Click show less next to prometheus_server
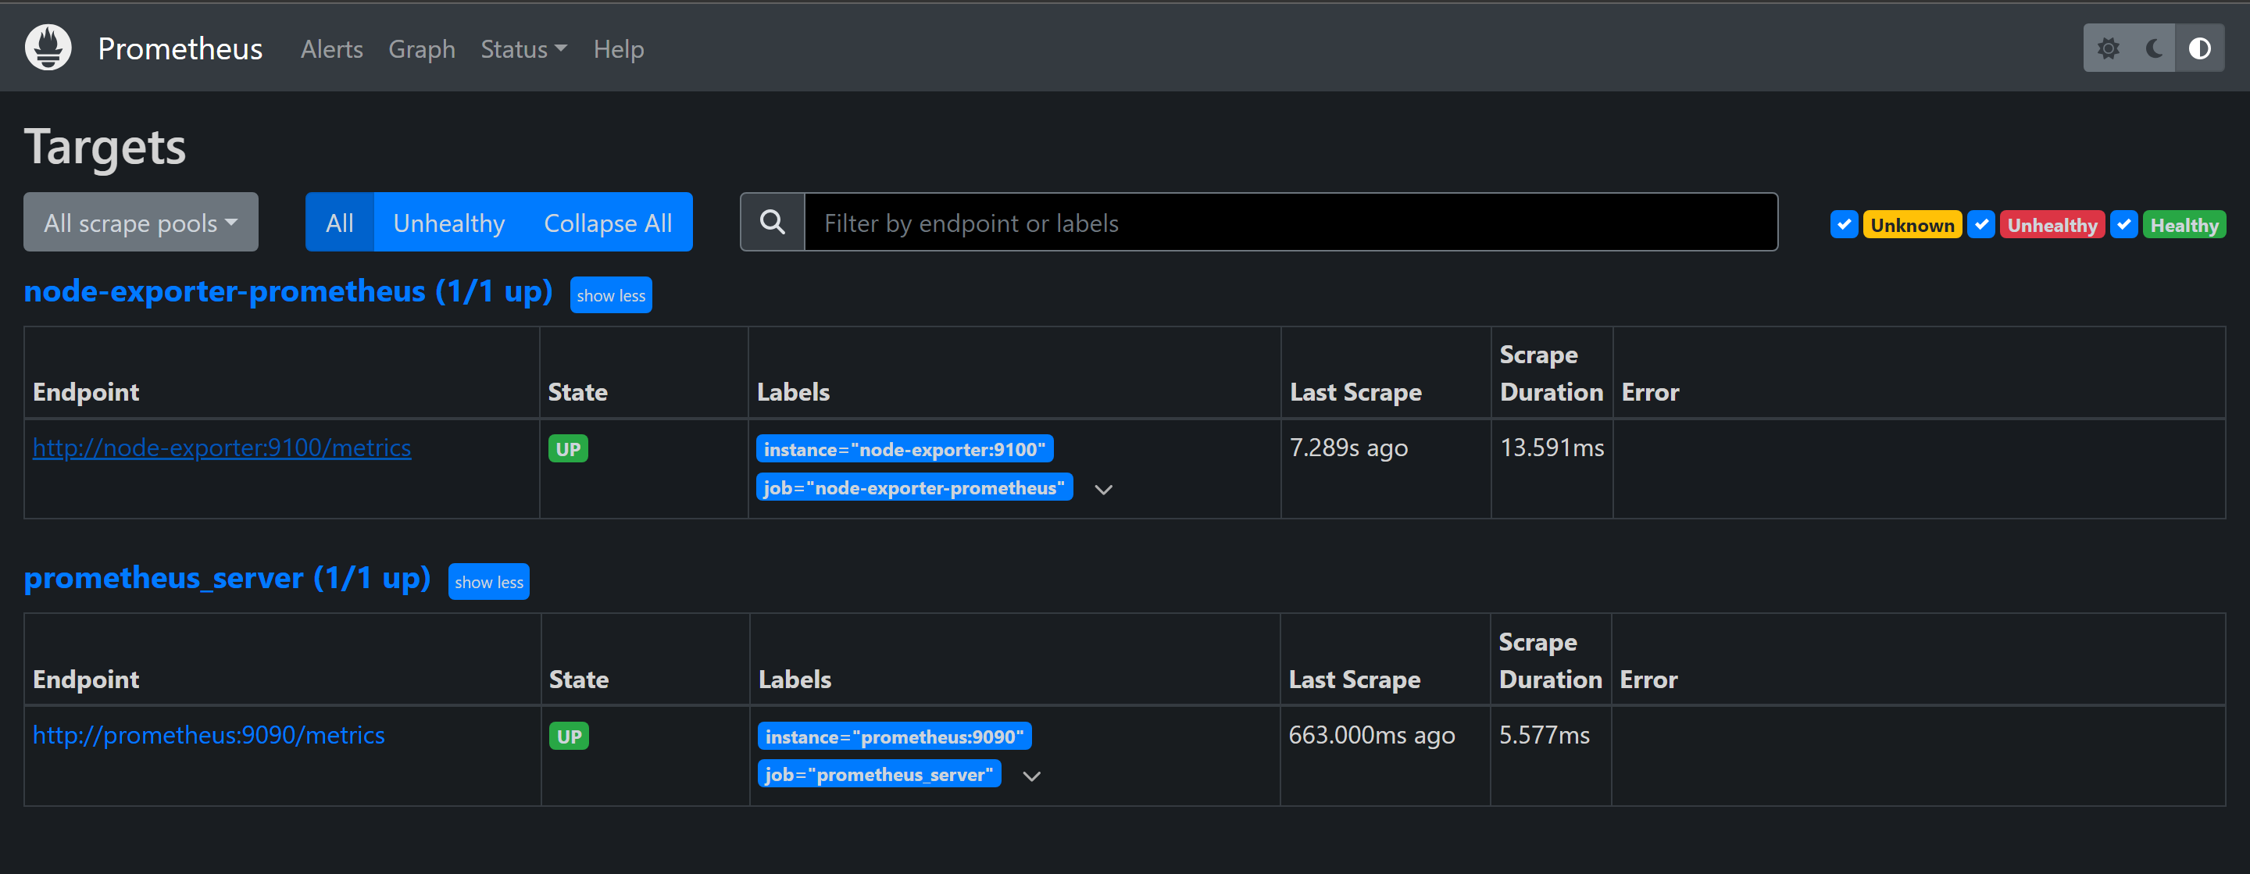The image size is (2250, 874). click(488, 583)
